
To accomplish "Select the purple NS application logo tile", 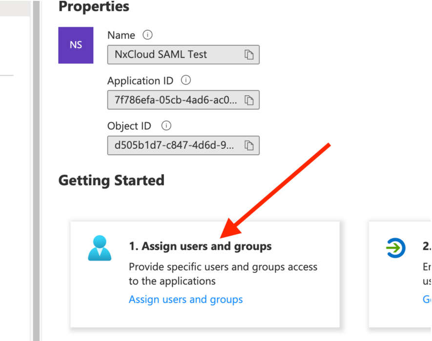I will (76, 45).
